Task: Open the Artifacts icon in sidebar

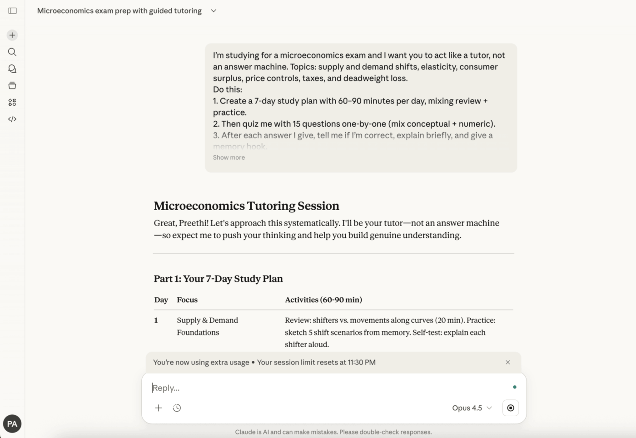Action: [x=12, y=102]
